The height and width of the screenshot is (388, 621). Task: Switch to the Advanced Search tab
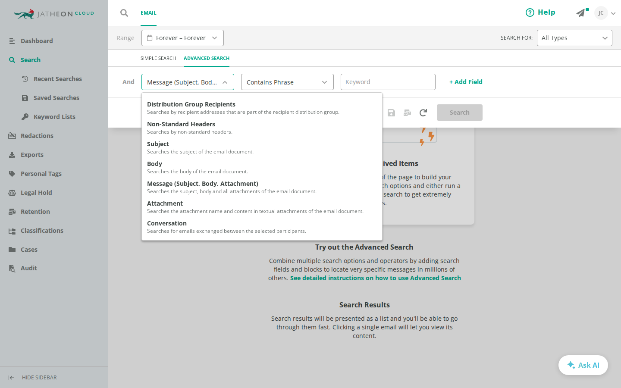point(207,58)
